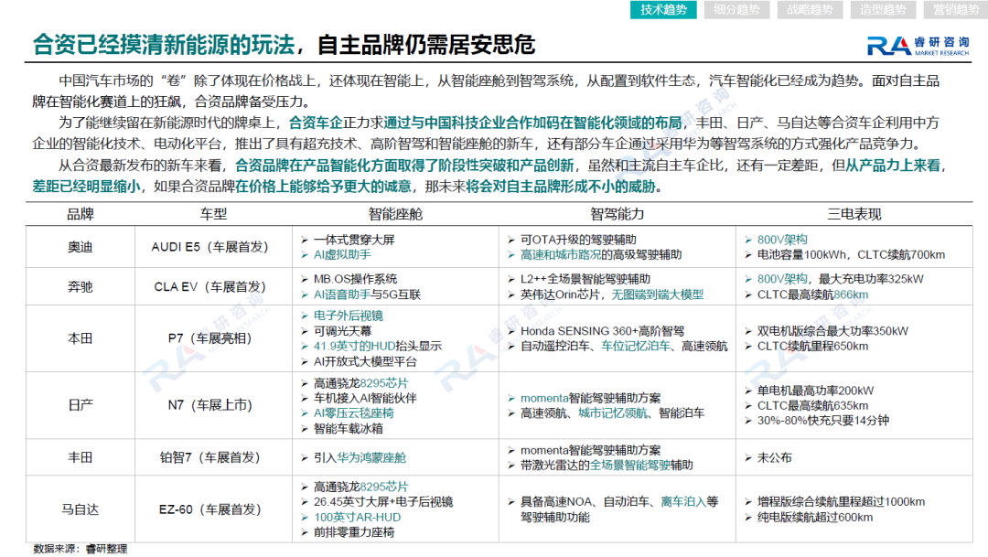
Task: Click the arrow bullet before 引入华为鸿蒙座舱
Action: (305, 458)
